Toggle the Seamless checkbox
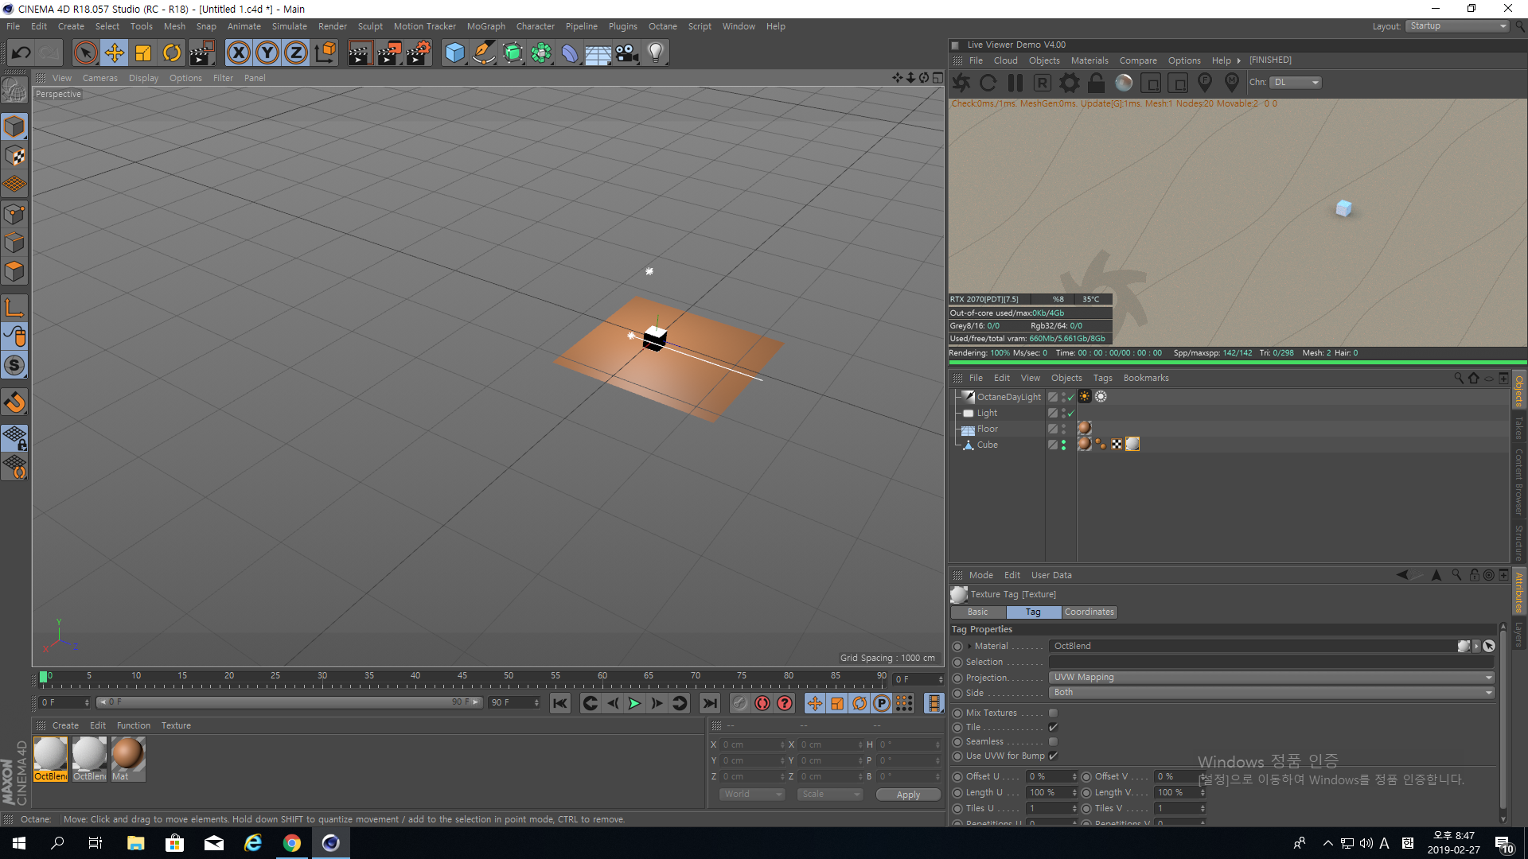This screenshot has width=1528, height=859. (x=1053, y=742)
